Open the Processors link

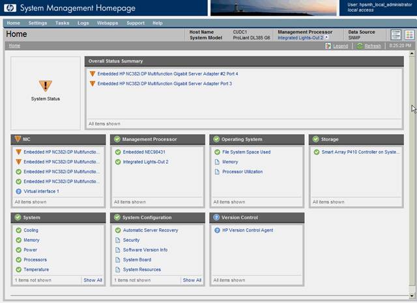tap(35, 259)
